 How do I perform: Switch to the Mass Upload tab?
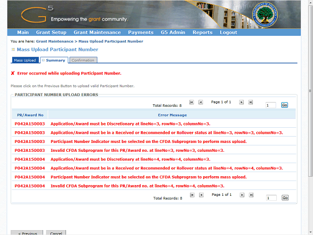pos(25,60)
